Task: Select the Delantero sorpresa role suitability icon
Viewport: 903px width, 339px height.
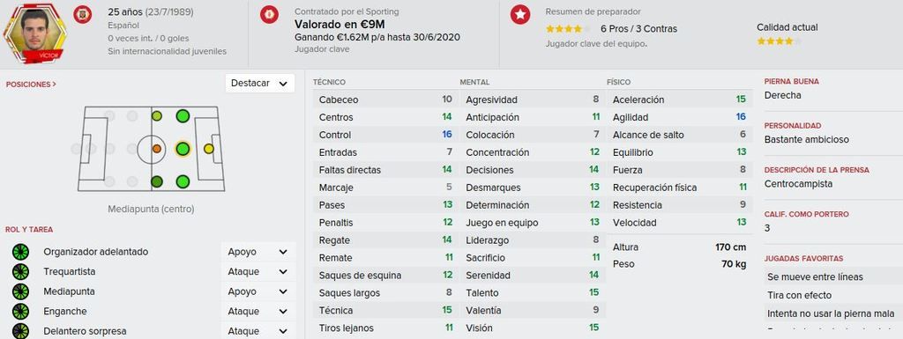Action: [21, 331]
